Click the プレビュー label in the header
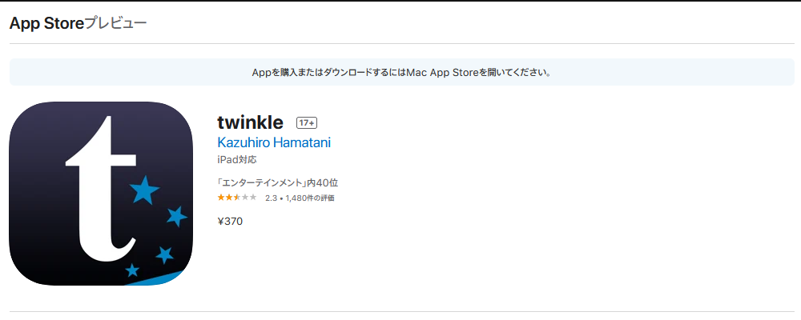Screen dimensions: 801x320 coord(116,23)
